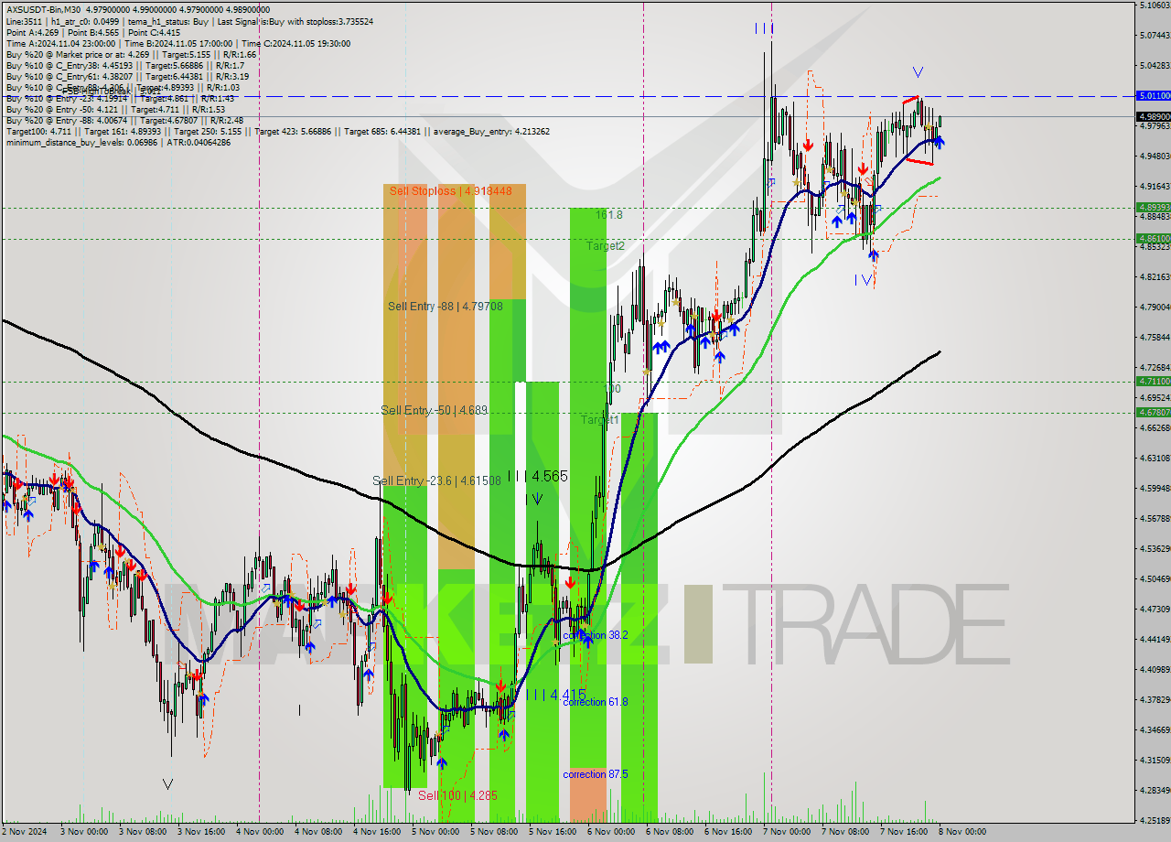
Task: Click the '4 Nov 00:00' time axis label
Action: [x=260, y=832]
